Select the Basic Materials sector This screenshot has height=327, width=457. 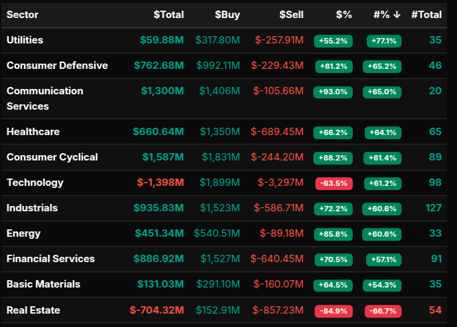(x=43, y=284)
